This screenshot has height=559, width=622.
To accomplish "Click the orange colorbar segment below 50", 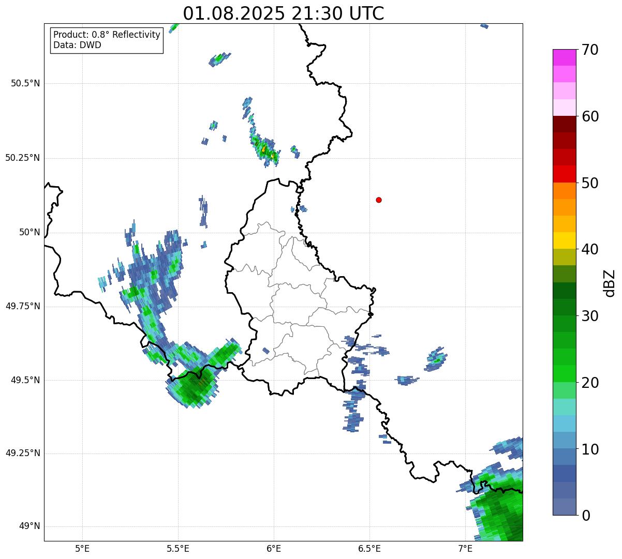I will click(564, 191).
